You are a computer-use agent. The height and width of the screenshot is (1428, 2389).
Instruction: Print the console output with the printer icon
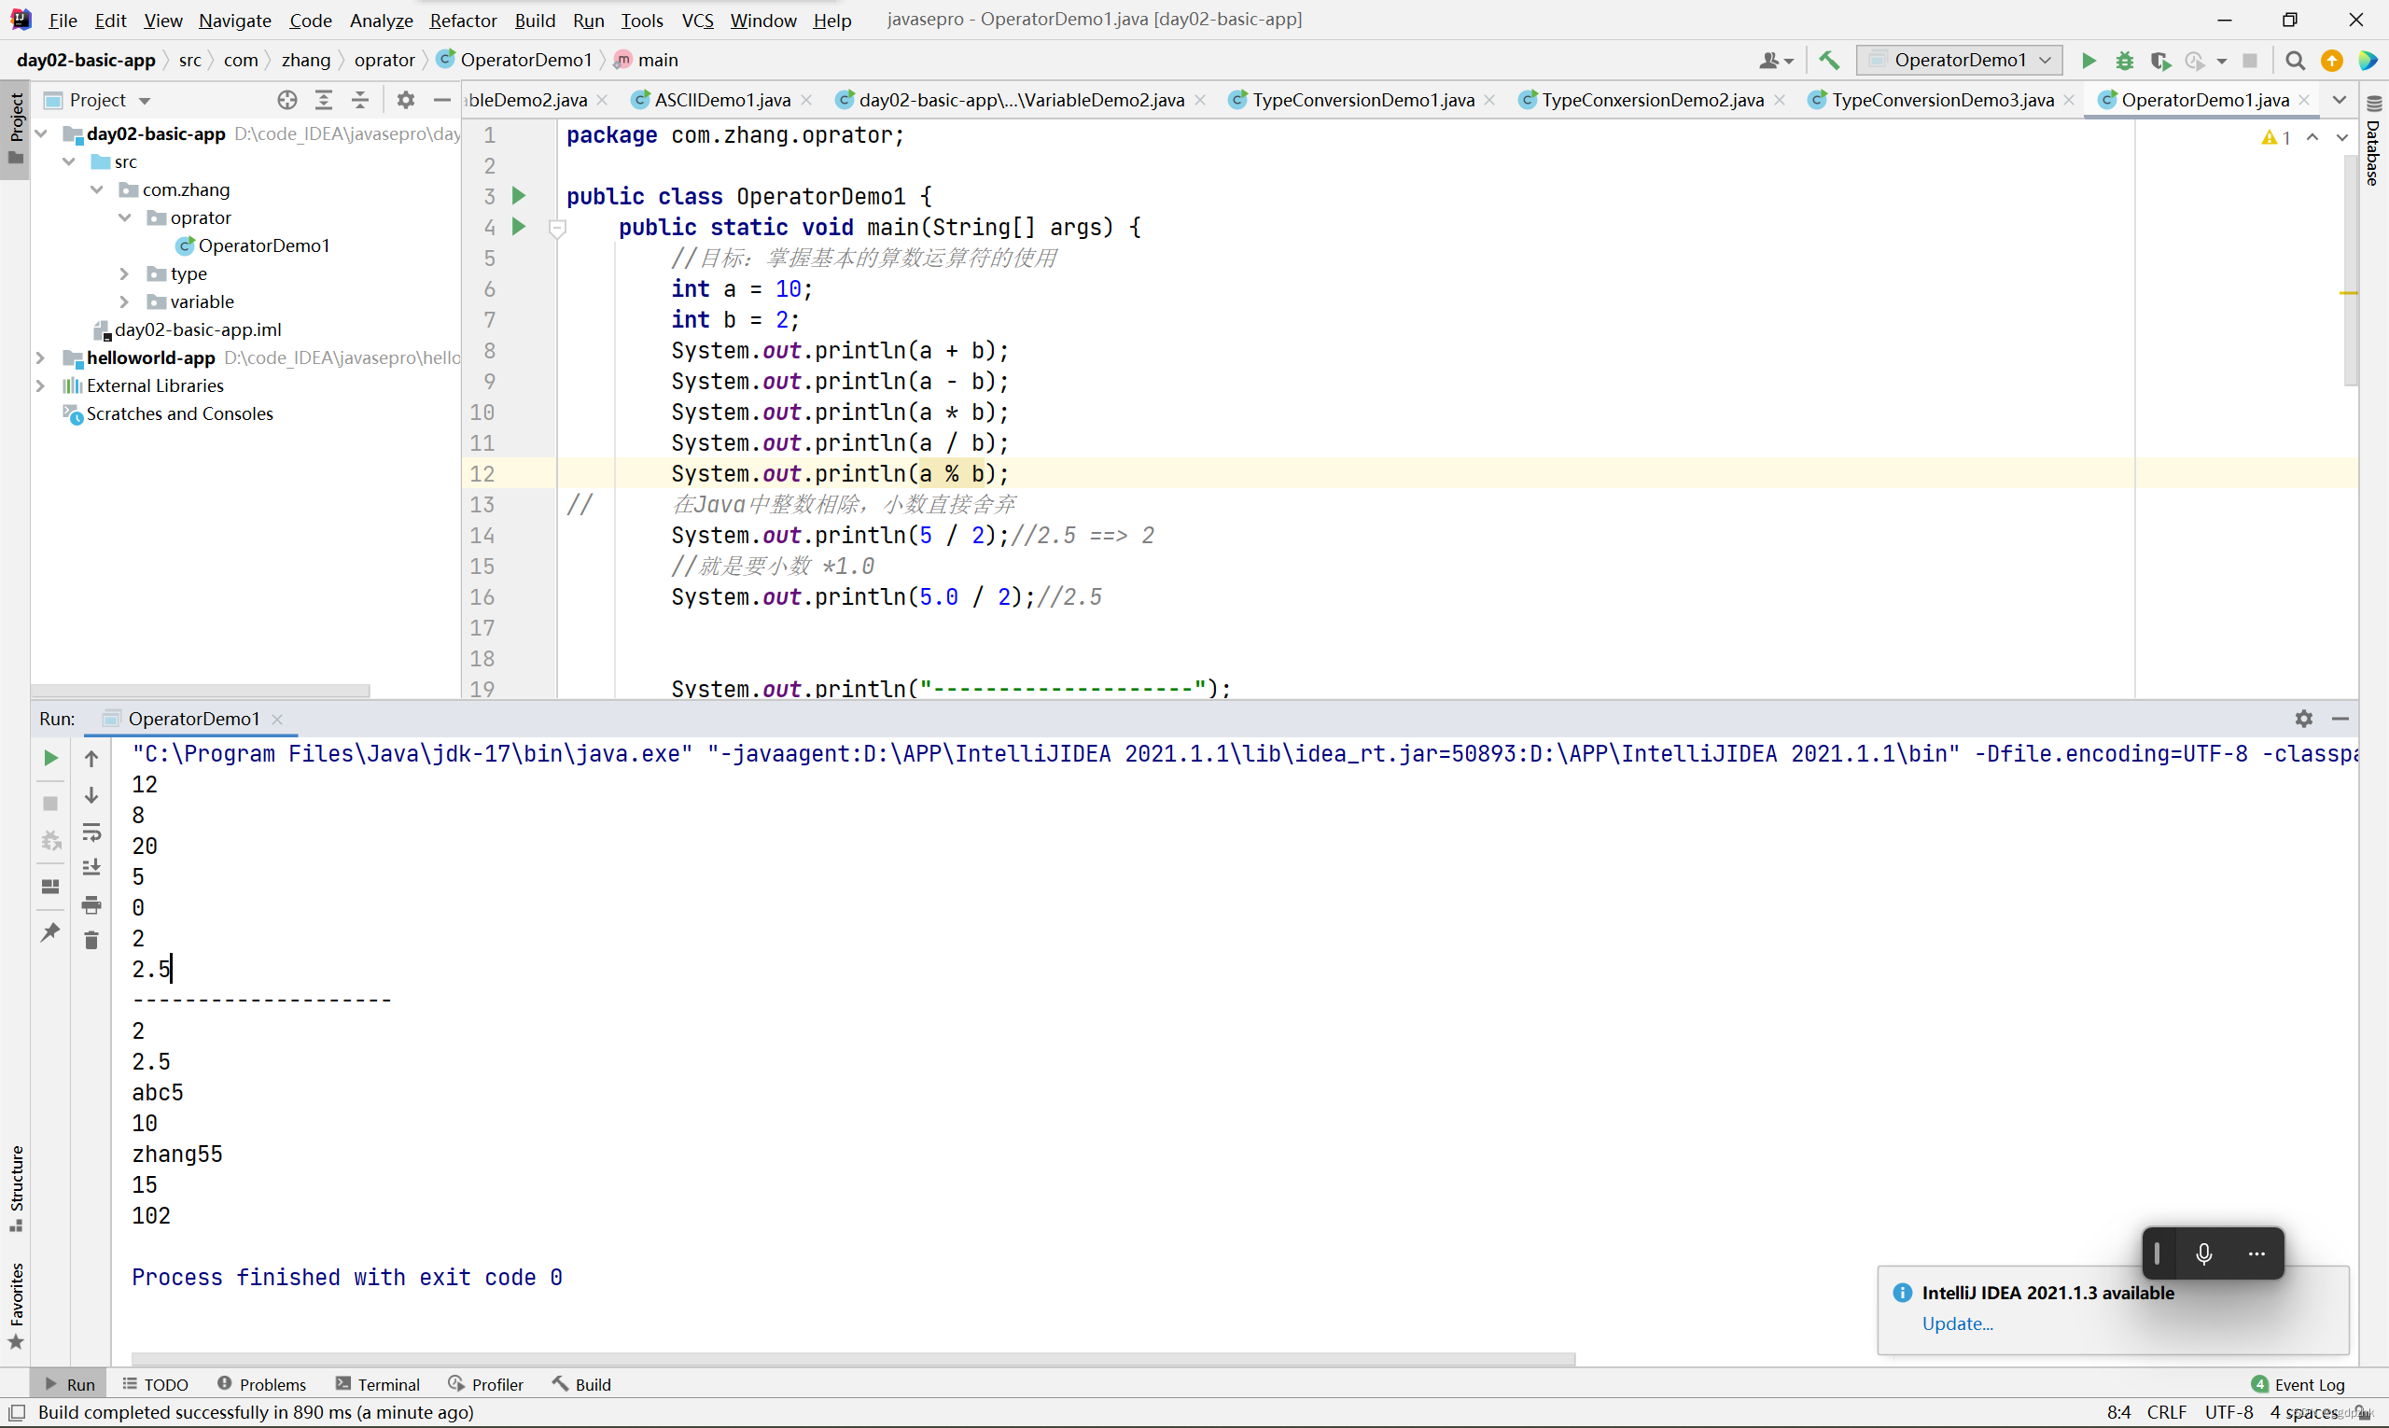91,904
